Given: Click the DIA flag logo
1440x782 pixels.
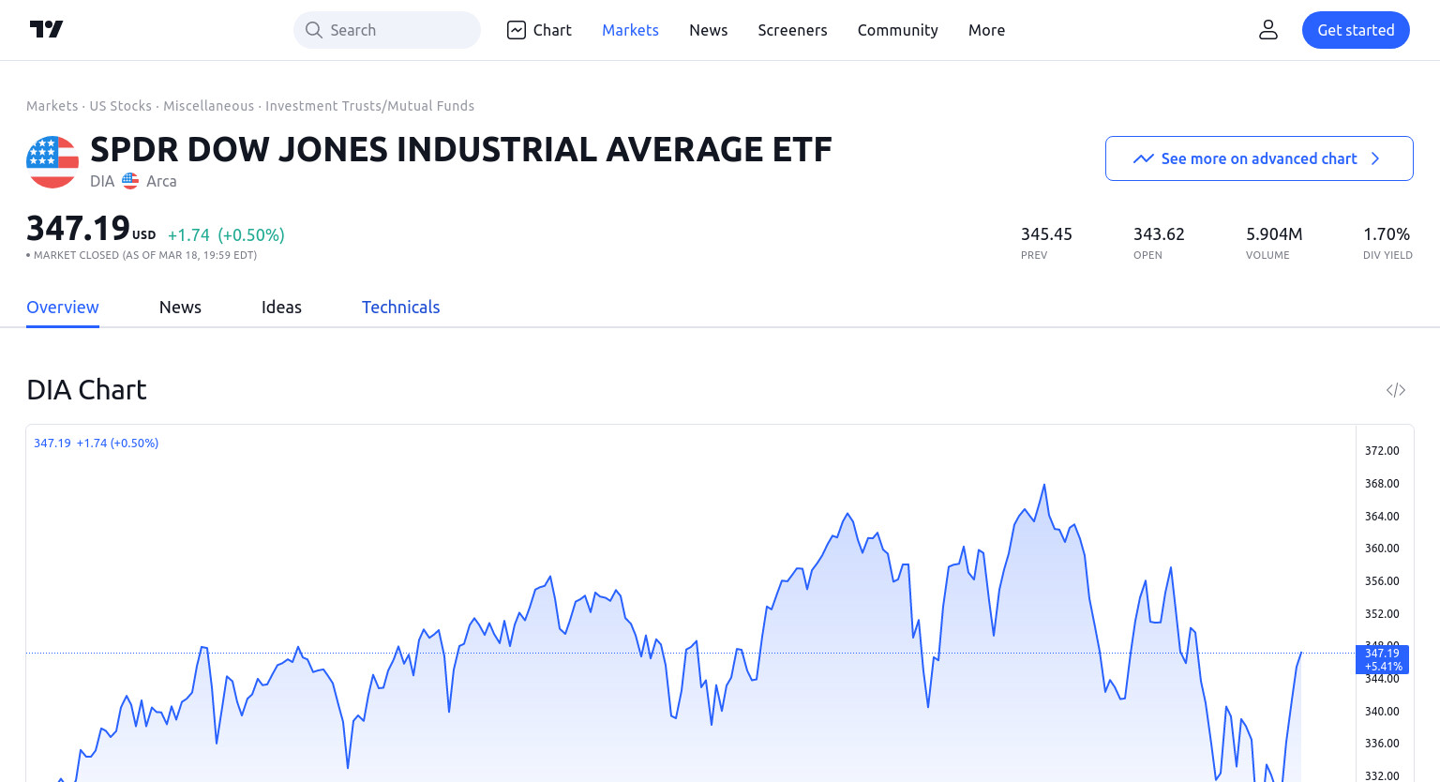Looking at the screenshot, I should pos(52,162).
